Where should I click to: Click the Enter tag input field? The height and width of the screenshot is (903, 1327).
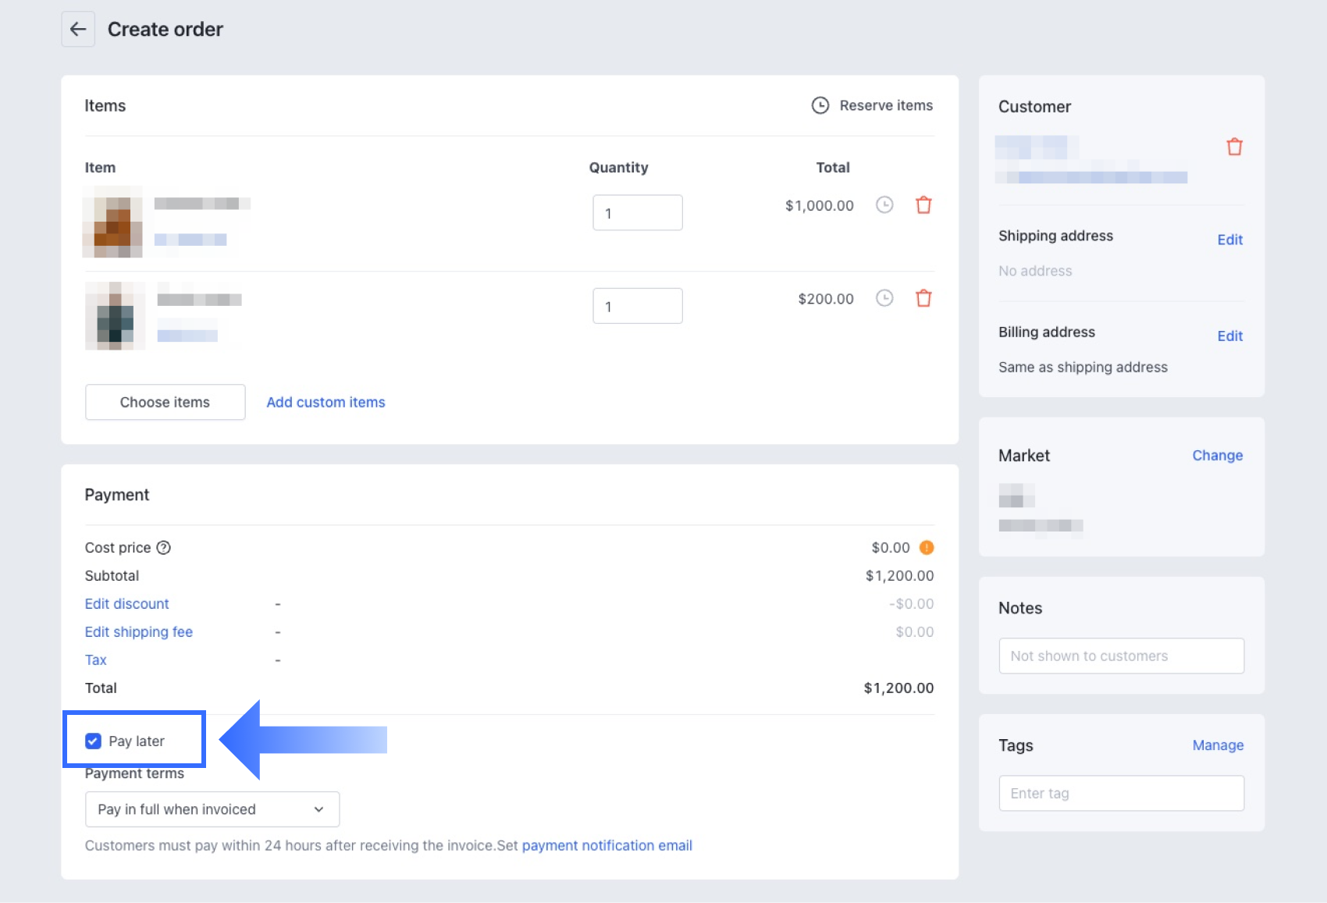[x=1121, y=793]
